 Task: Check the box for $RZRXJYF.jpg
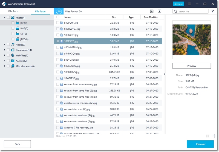pyautogui.click(x=58, y=41)
